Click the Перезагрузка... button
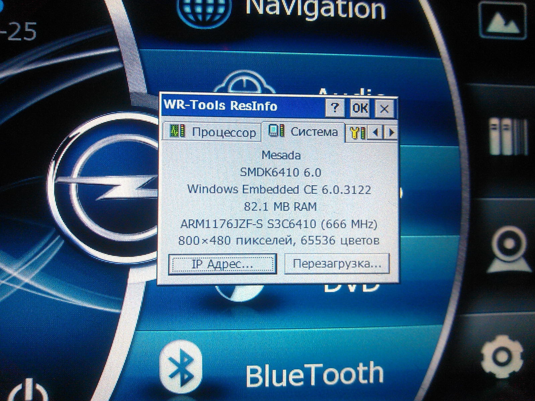 point(337,264)
